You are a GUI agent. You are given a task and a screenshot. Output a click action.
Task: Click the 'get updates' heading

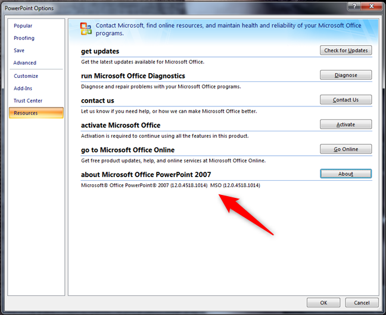(100, 51)
